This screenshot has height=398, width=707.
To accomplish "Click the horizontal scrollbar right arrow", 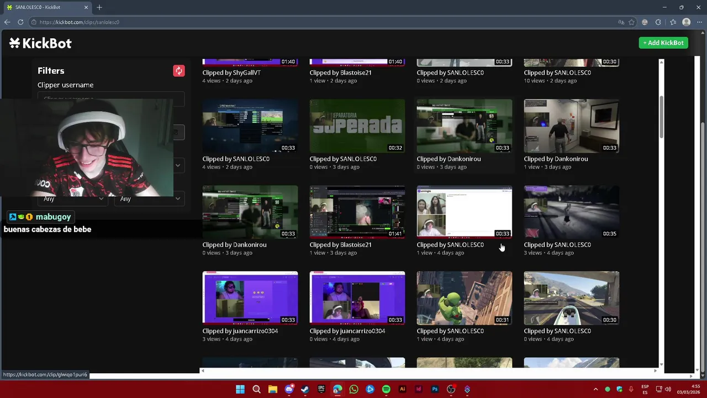I will [656, 371].
